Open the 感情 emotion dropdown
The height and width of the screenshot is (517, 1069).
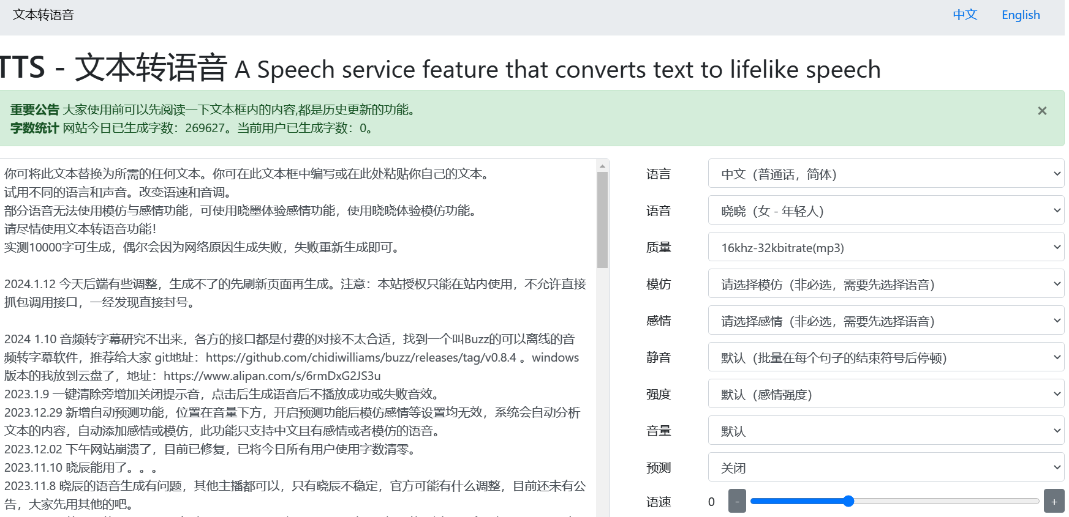tap(885, 321)
